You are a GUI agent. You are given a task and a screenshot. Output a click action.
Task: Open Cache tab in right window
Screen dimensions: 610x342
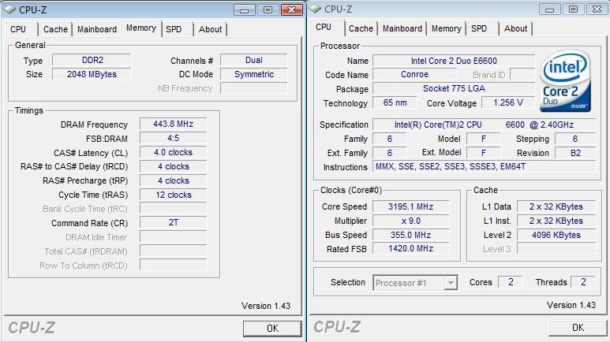tap(361, 28)
